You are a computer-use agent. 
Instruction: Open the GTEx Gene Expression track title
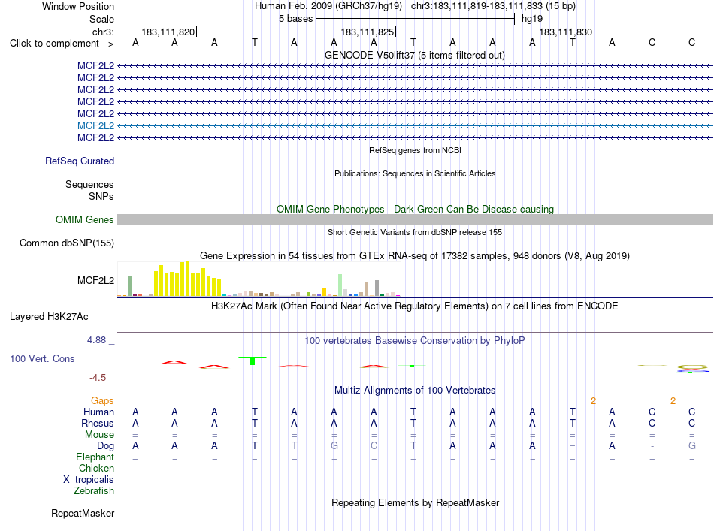tap(415, 255)
